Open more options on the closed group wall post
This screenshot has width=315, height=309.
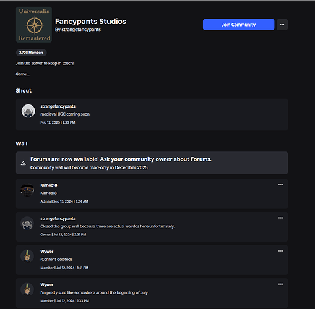(280, 218)
